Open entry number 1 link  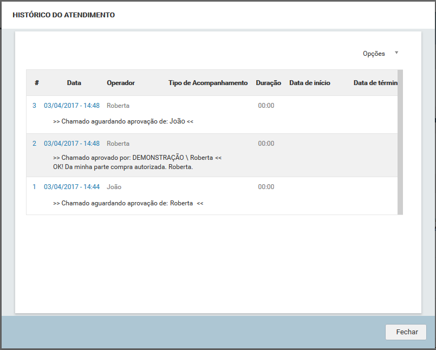pyautogui.click(x=34, y=187)
